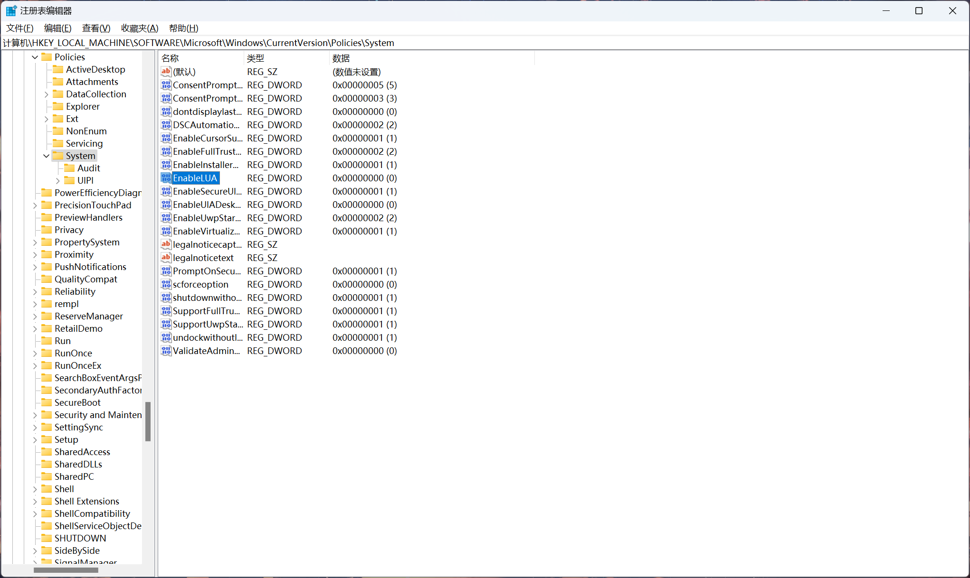Select the Explorer key in tree
The width and height of the screenshot is (970, 578).
point(83,106)
